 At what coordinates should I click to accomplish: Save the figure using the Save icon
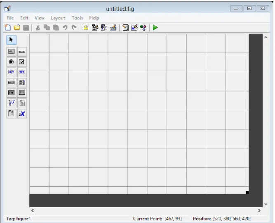tap(26, 28)
